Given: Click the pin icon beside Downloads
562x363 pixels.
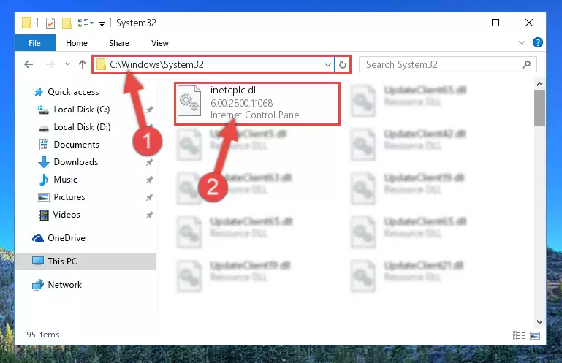Looking at the screenshot, I should pyautogui.click(x=150, y=162).
